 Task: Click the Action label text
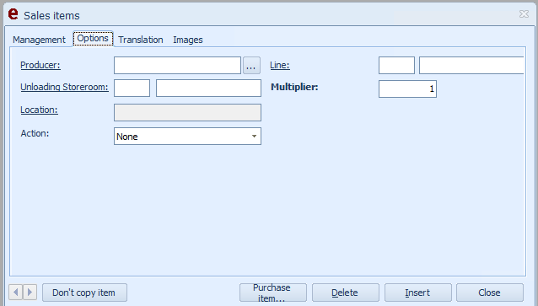[x=35, y=133]
